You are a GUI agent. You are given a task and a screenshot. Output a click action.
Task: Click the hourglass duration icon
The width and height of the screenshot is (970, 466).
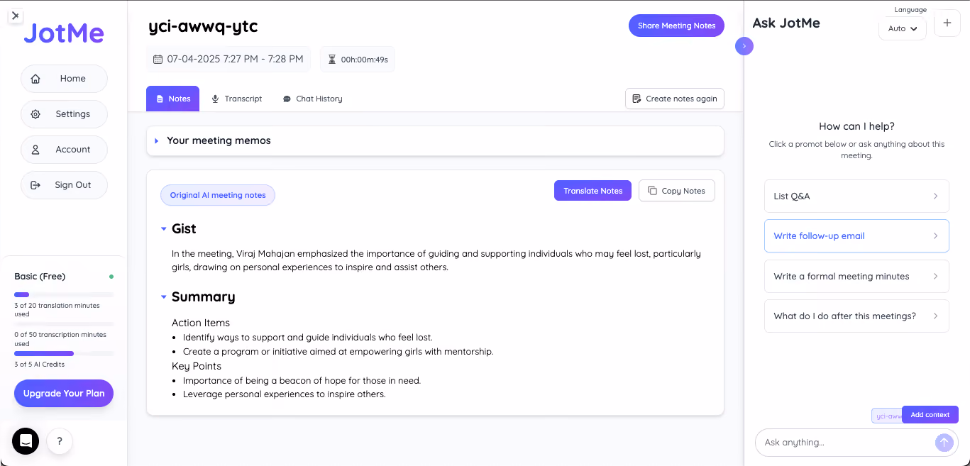[332, 60]
